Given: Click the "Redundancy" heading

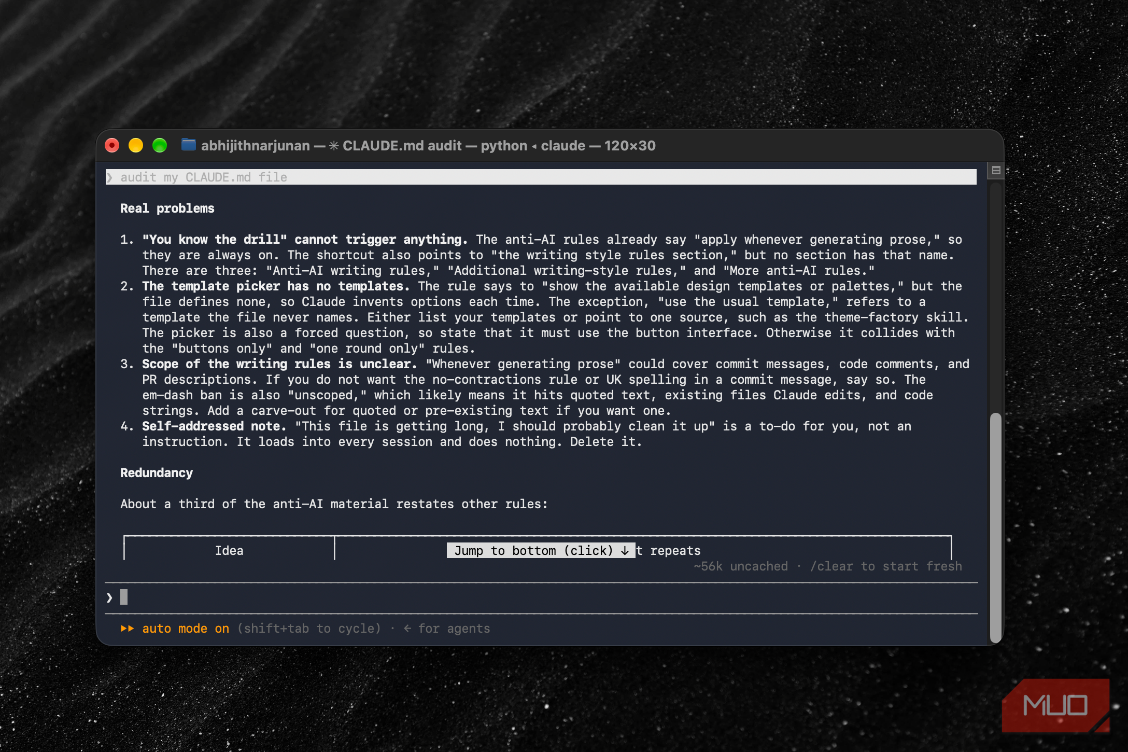Looking at the screenshot, I should click(157, 473).
